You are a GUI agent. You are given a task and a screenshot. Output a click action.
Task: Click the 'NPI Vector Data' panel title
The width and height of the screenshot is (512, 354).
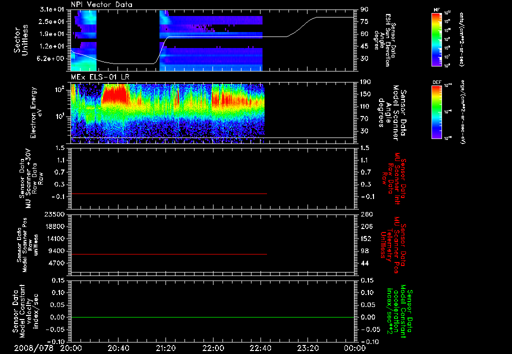tap(101, 4)
